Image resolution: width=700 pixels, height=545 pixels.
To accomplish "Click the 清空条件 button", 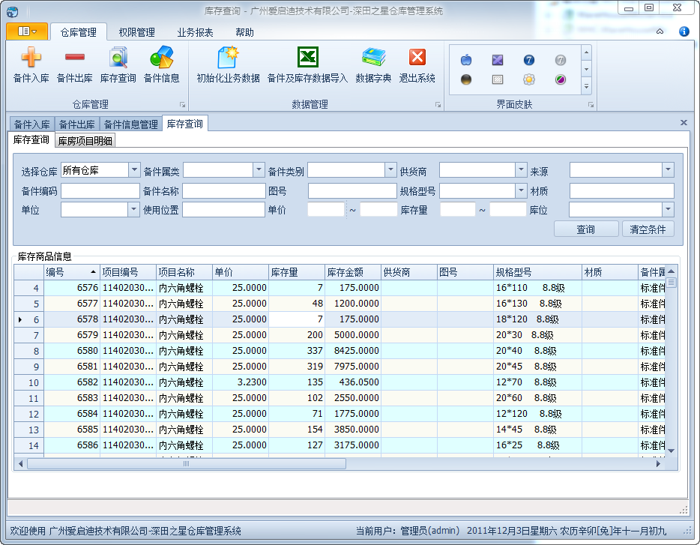I will coord(648,229).
